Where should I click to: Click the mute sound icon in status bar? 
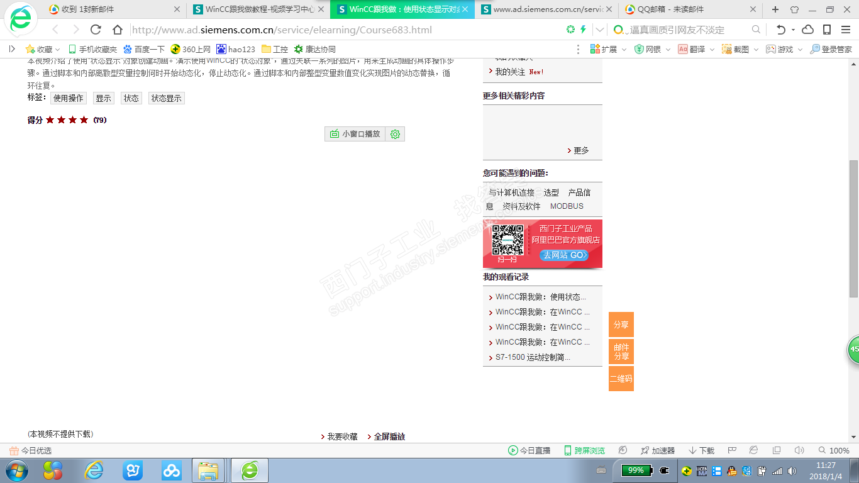(799, 450)
